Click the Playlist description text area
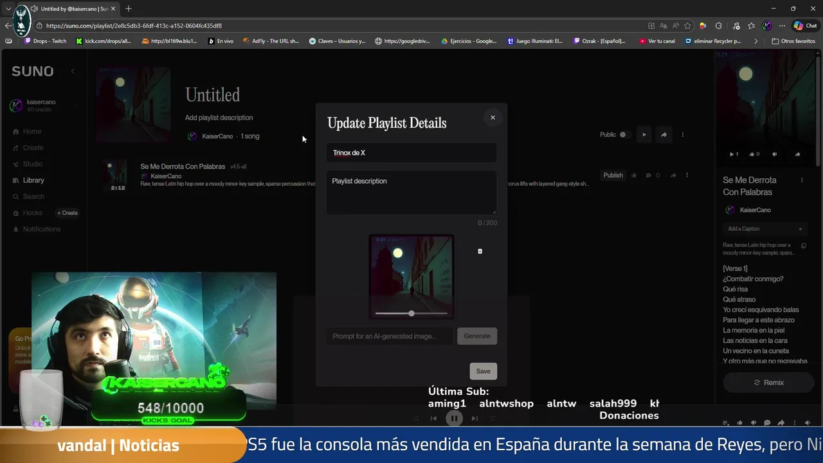This screenshot has height=463, width=823. pos(411,192)
